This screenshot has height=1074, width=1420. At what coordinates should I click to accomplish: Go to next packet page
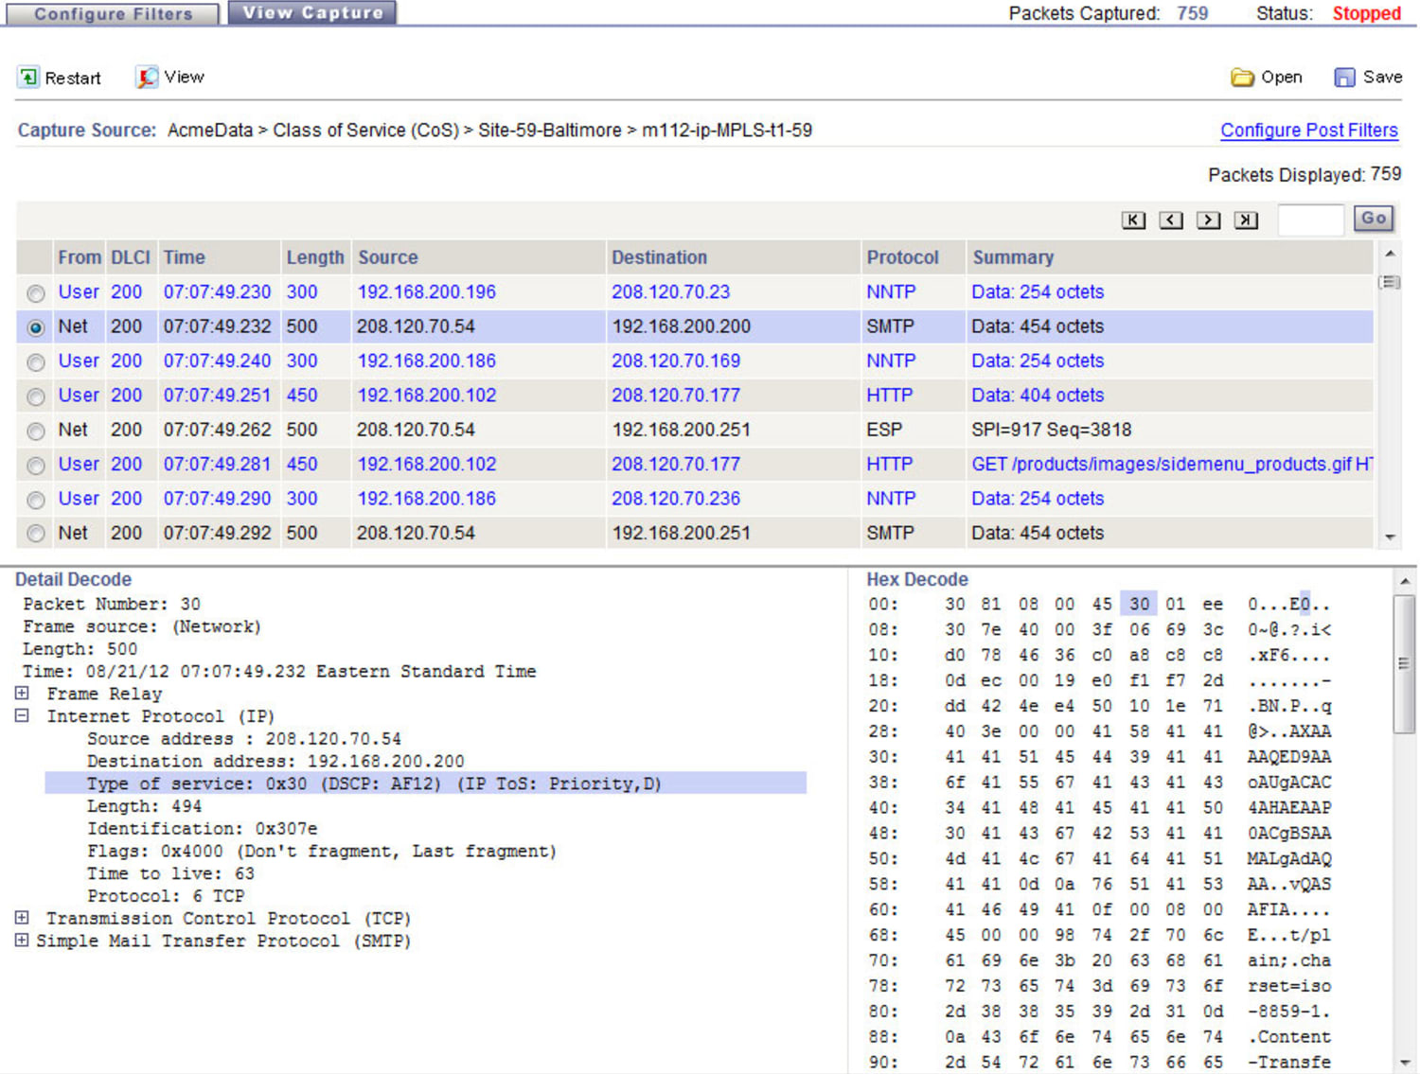click(x=1209, y=219)
